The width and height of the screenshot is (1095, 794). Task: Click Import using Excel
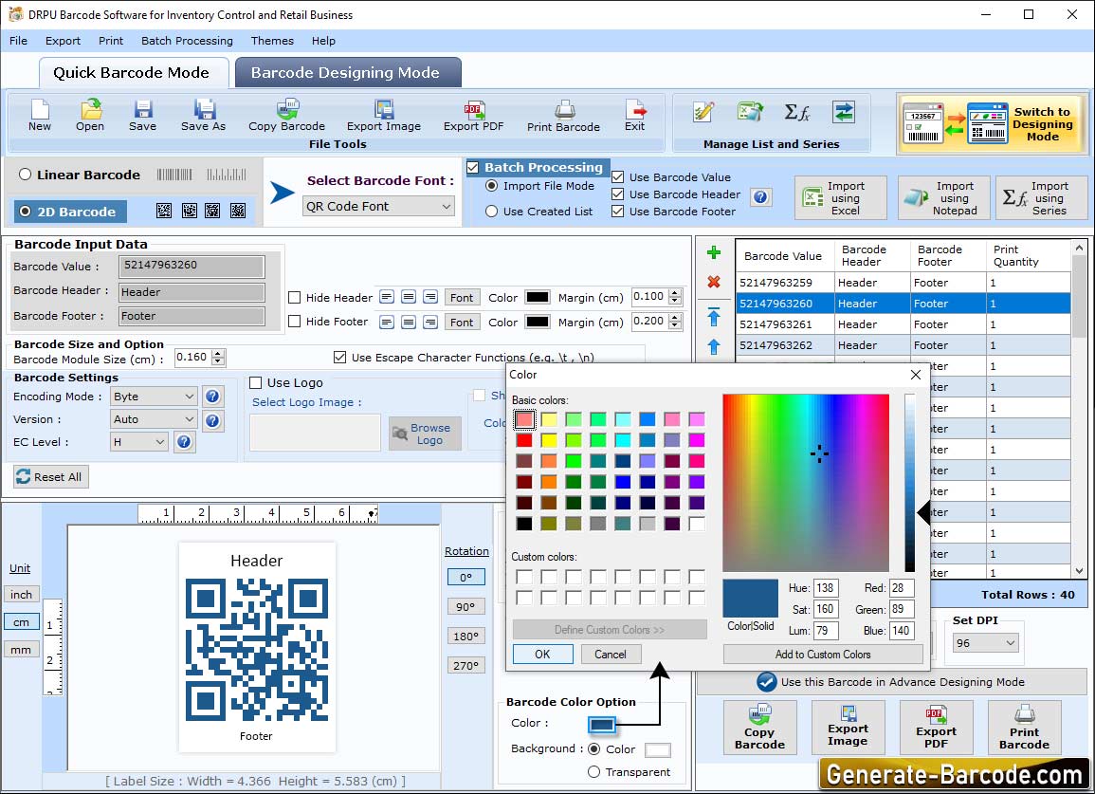841,198
